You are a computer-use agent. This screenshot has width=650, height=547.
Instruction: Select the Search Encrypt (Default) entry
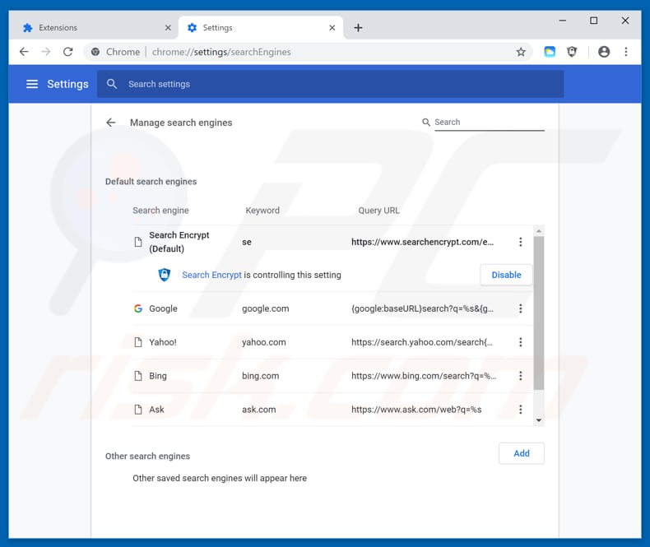[x=179, y=242]
